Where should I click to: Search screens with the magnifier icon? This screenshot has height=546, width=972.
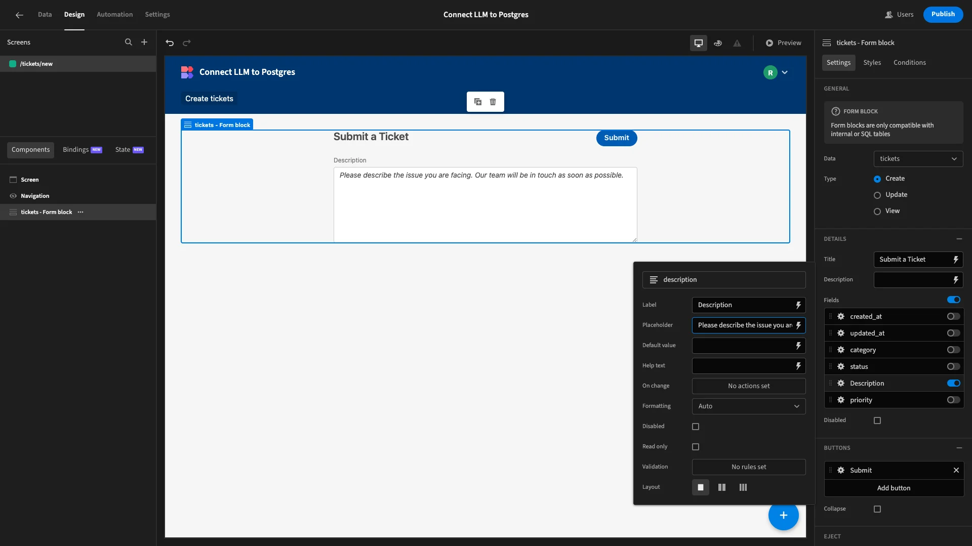[129, 42]
